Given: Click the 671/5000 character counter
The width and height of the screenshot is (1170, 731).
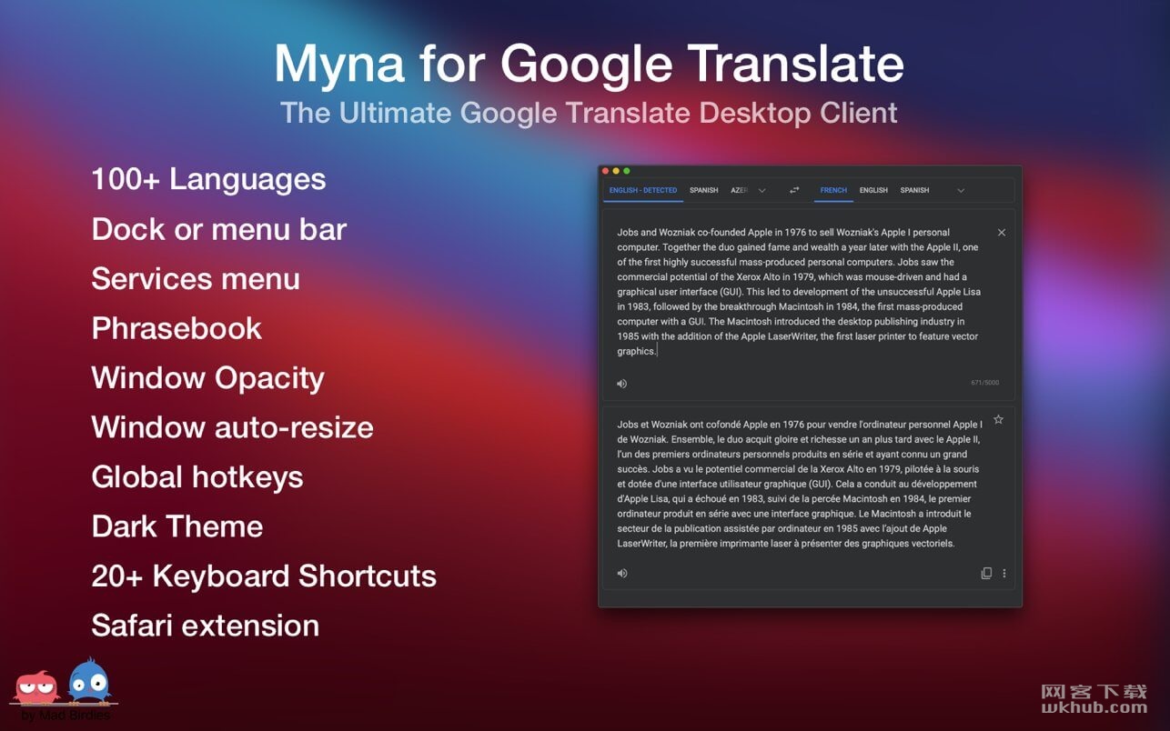Looking at the screenshot, I should pyautogui.click(x=984, y=383).
